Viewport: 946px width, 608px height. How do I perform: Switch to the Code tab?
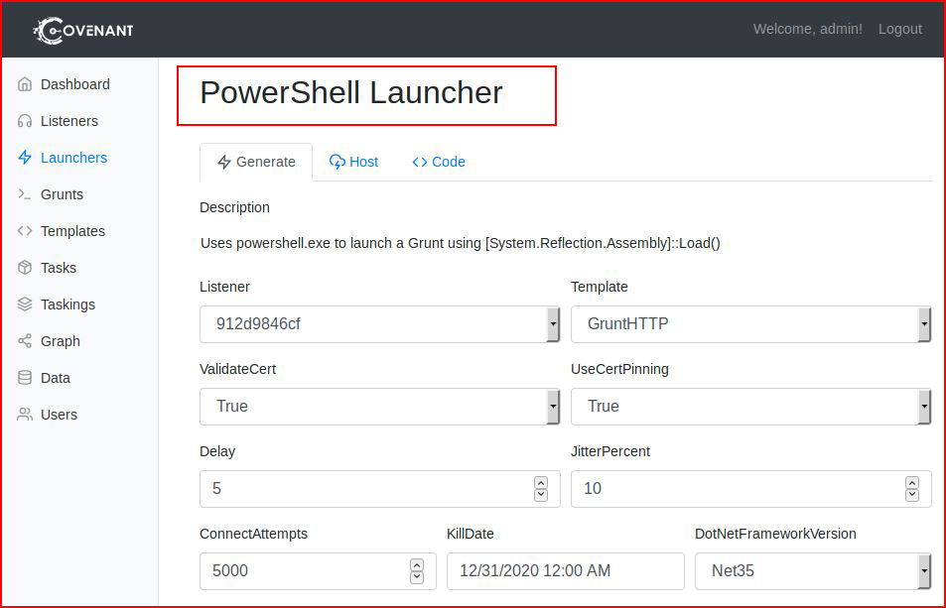[x=439, y=162]
